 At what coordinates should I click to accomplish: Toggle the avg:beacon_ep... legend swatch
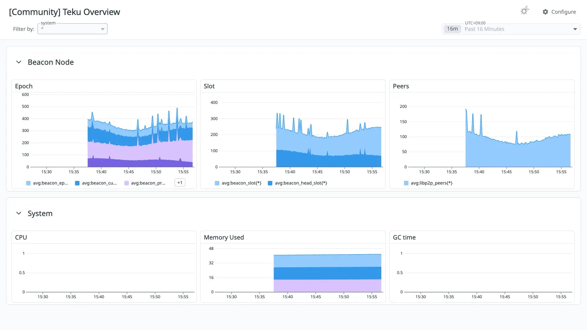(28, 183)
